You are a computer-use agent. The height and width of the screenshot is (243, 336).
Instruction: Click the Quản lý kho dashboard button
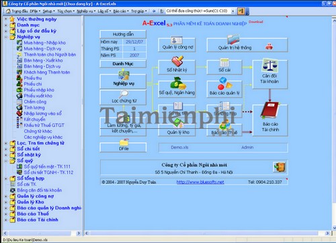177,130
